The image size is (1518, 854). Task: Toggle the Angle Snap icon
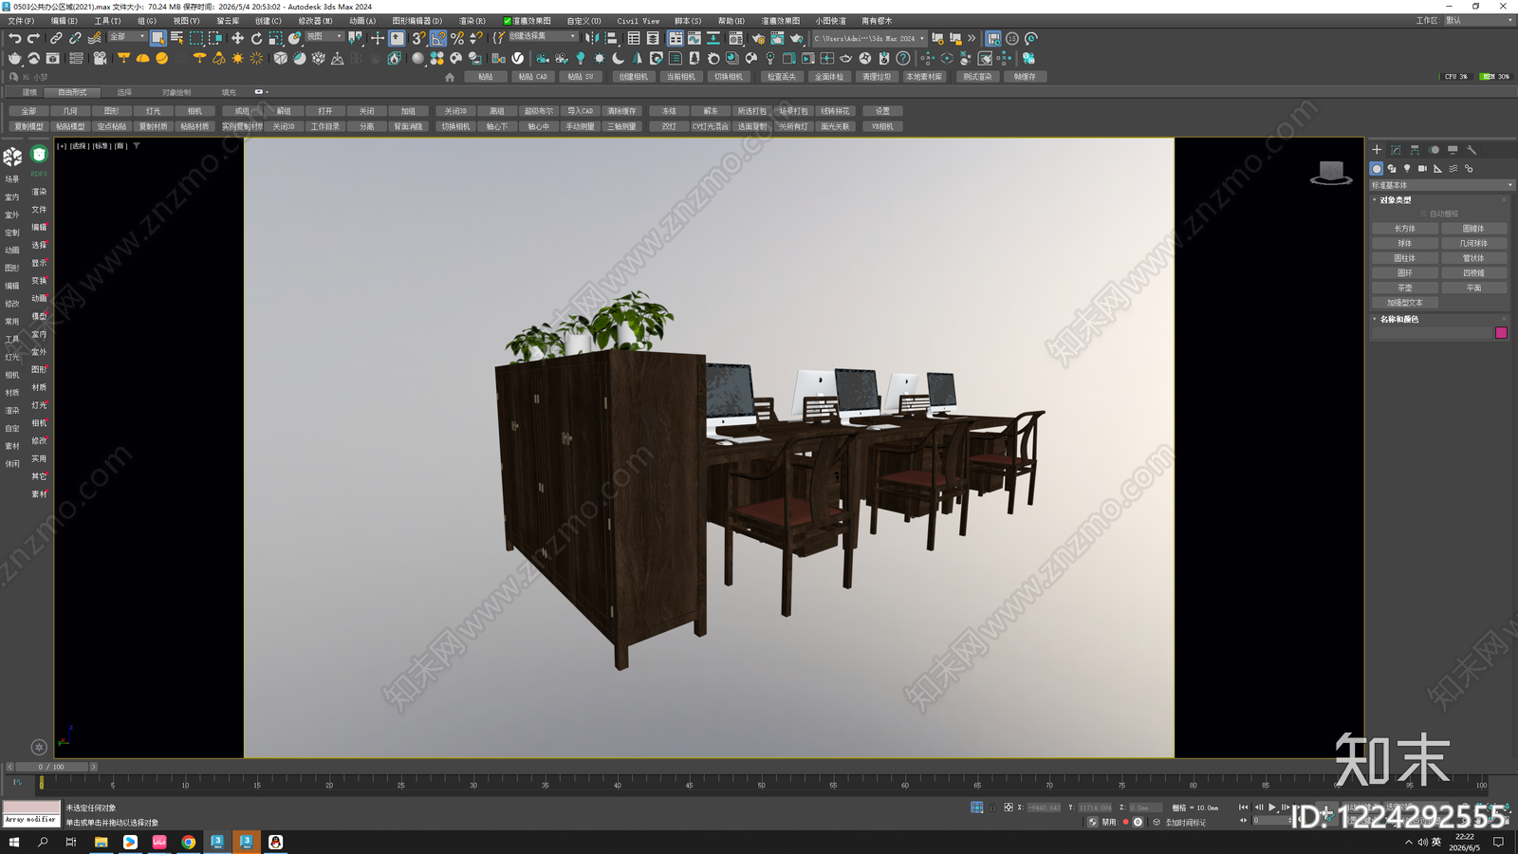pos(438,38)
